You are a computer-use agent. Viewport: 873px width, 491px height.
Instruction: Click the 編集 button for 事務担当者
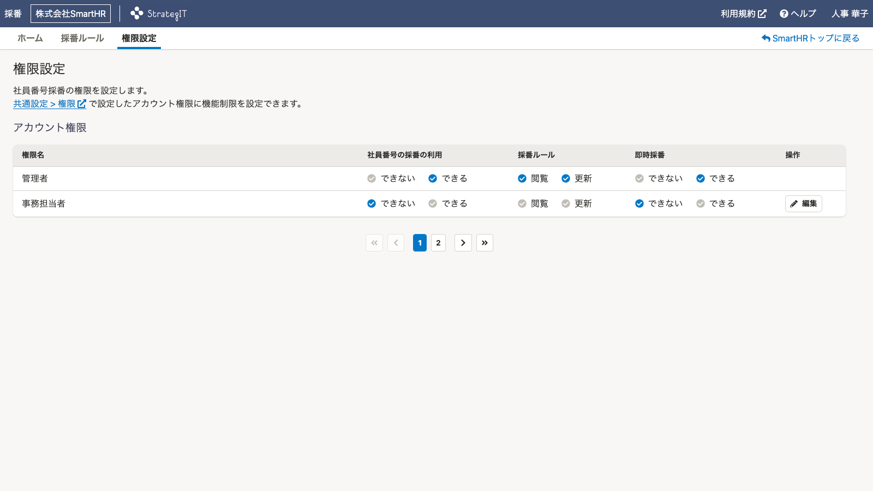[x=803, y=203]
